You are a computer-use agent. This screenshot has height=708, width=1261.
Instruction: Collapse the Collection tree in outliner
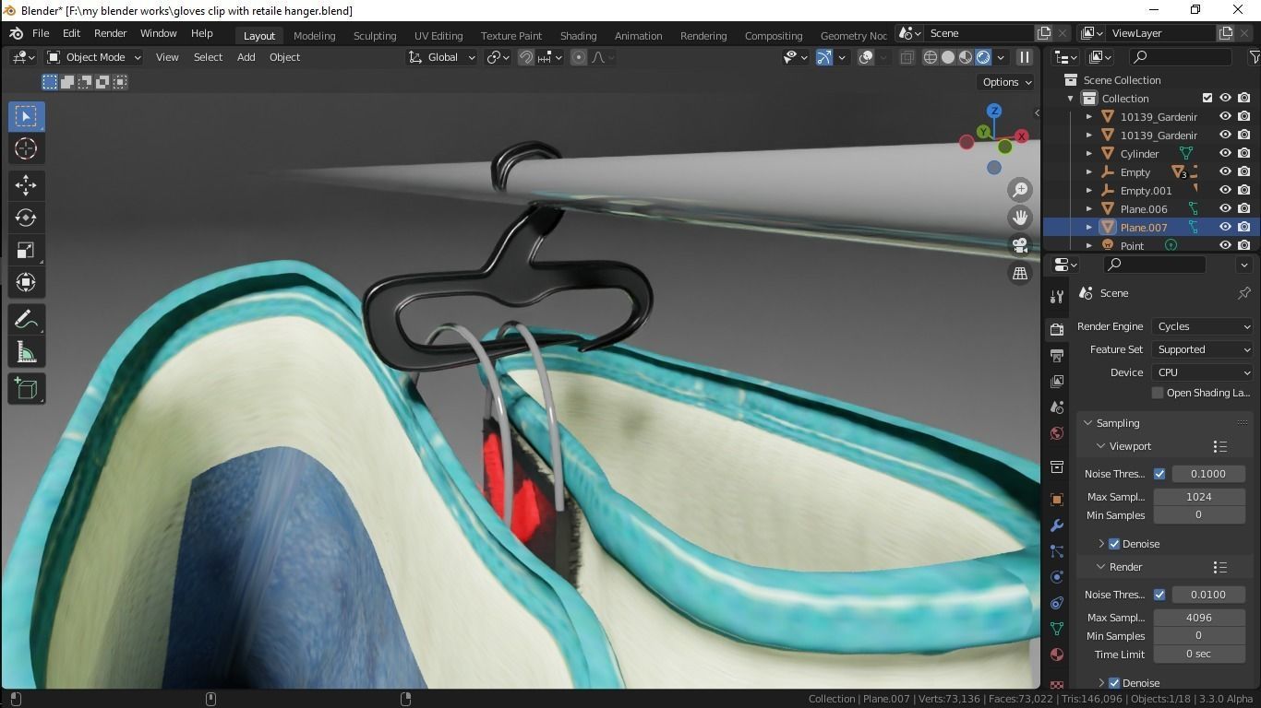pos(1071,99)
